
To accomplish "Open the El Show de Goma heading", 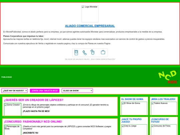I will [x=132, y=99].
